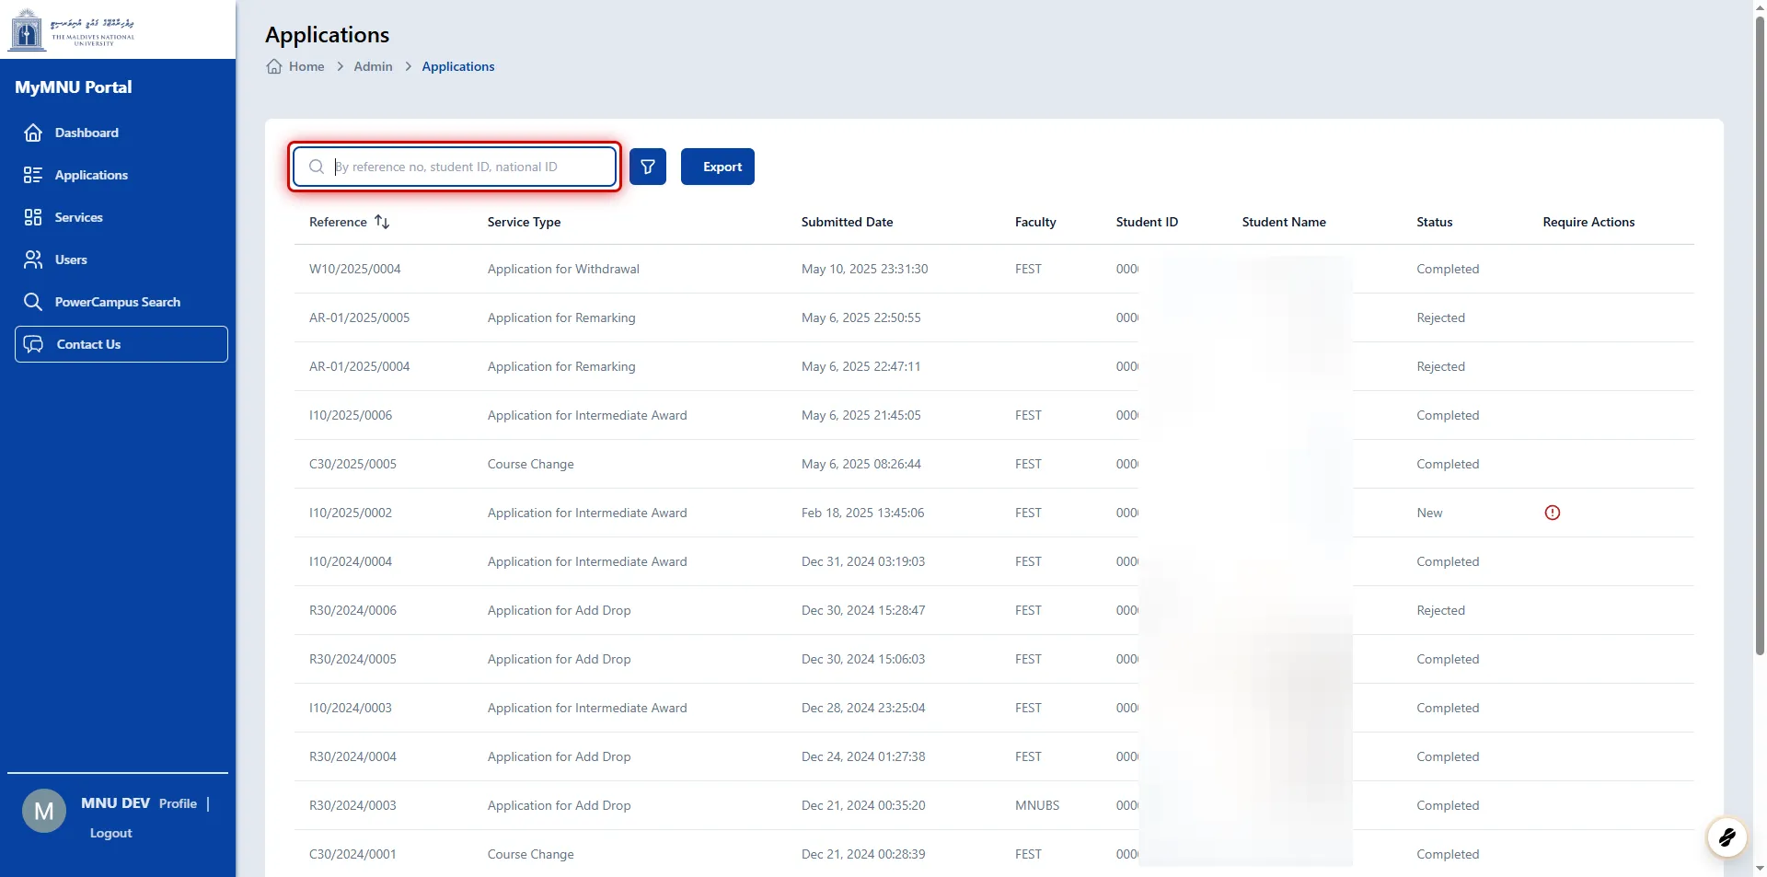Viewport: 1767px width, 877px height.
Task: Click the New status cell
Action: tap(1429, 513)
